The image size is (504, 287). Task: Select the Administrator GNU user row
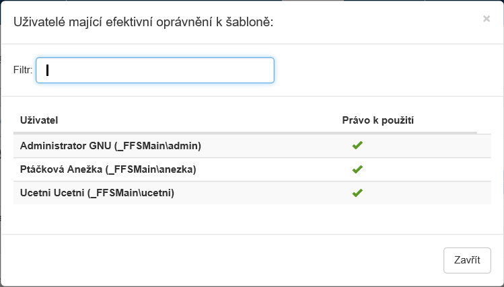tap(202, 146)
